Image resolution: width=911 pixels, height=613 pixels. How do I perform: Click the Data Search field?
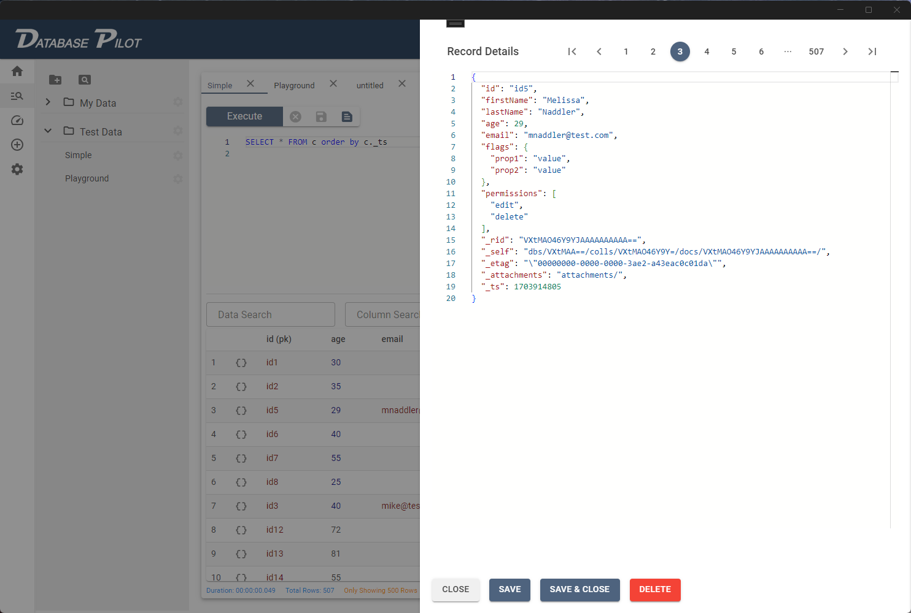(271, 314)
